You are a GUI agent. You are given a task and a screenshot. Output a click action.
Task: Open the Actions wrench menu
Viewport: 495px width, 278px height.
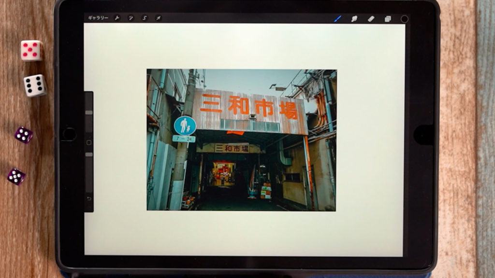tap(117, 18)
